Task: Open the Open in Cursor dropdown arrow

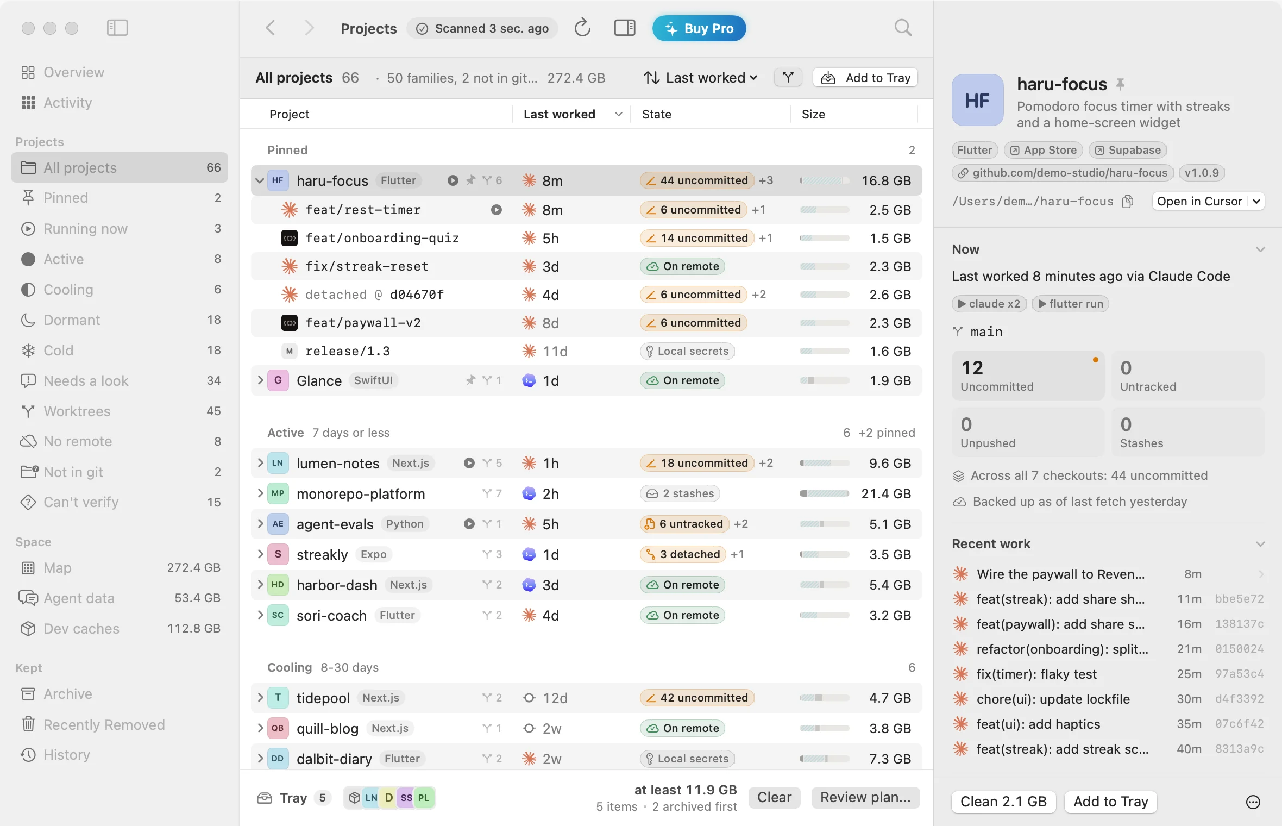Action: 1256,202
